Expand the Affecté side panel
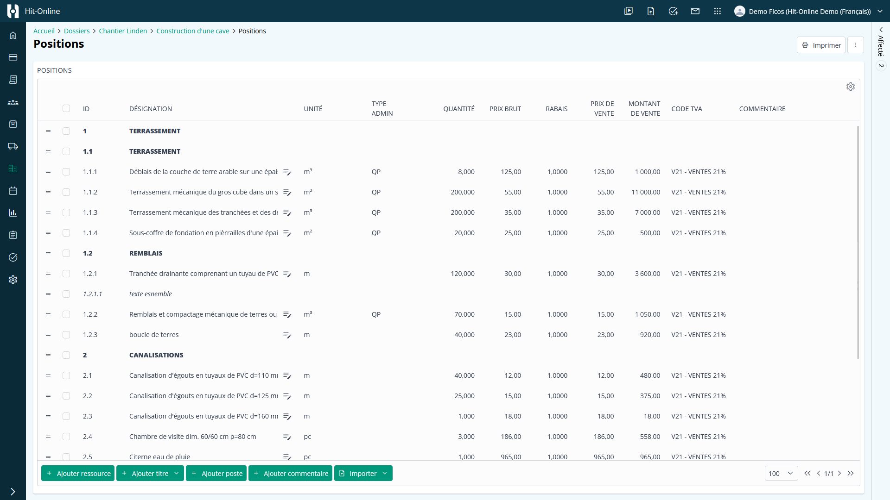 point(881,30)
